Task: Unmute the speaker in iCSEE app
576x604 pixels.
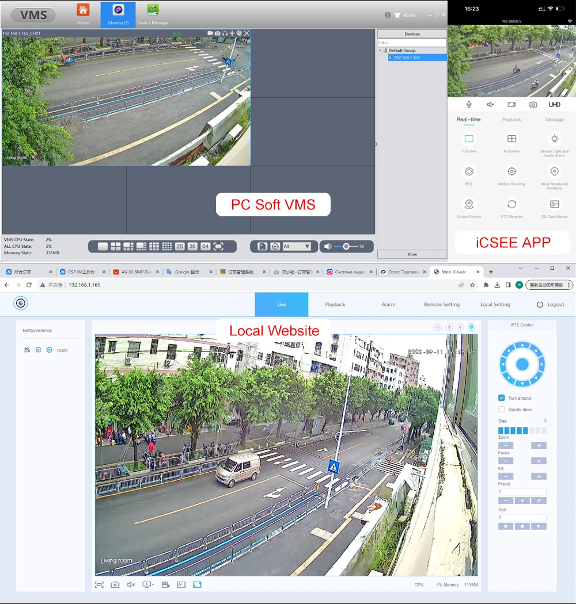Action: click(490, 105)
